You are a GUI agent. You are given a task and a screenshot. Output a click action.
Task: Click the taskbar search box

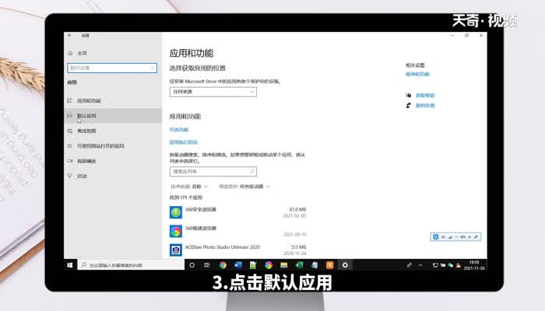tap(131, 265)
